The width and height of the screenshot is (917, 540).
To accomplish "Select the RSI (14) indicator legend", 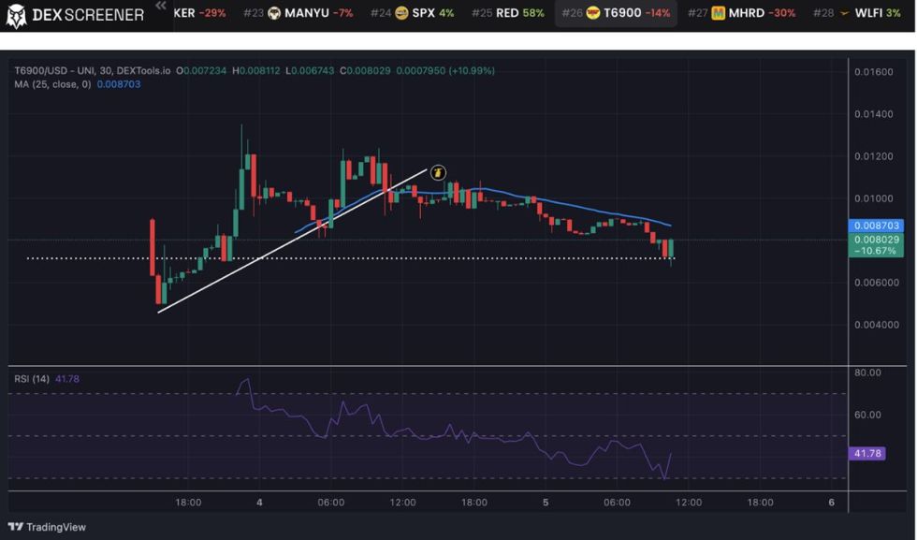I will [x=32, y=379].
